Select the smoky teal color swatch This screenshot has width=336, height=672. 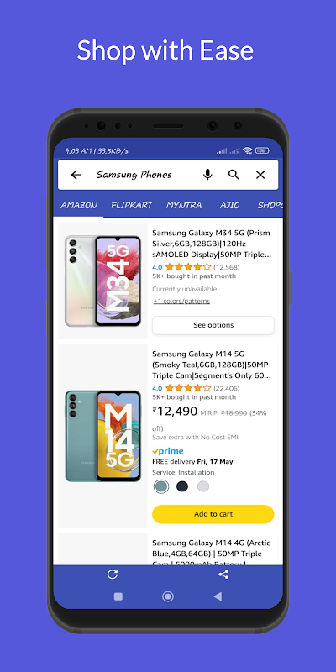click(161, 486)
